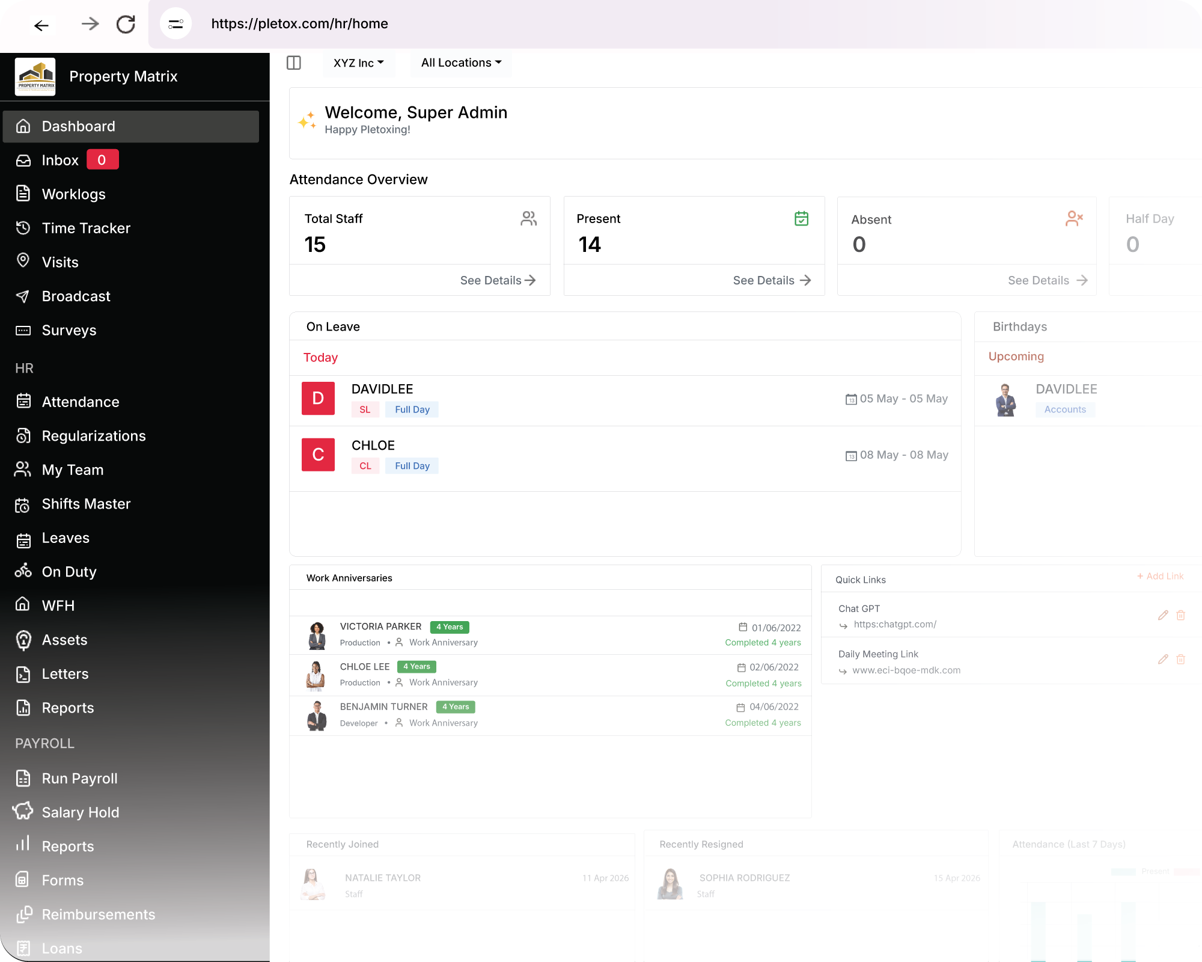
Task: Click the Absent user-remove icon
Action: pyautogui.click(x=1074, y=218)
